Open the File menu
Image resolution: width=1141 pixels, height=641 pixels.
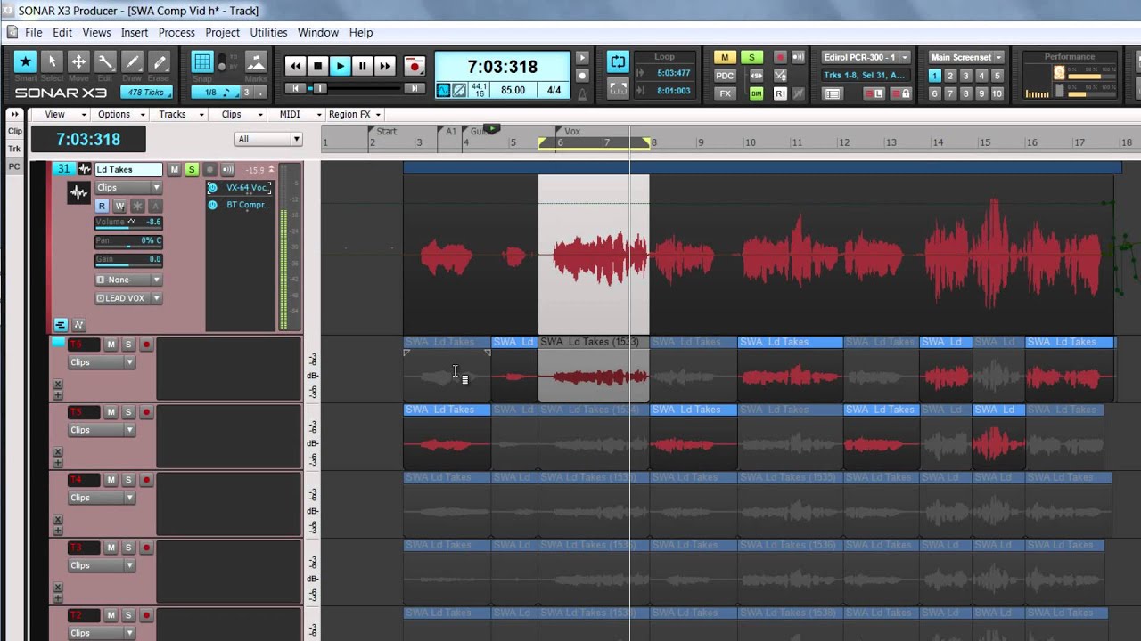coord(34,32)
